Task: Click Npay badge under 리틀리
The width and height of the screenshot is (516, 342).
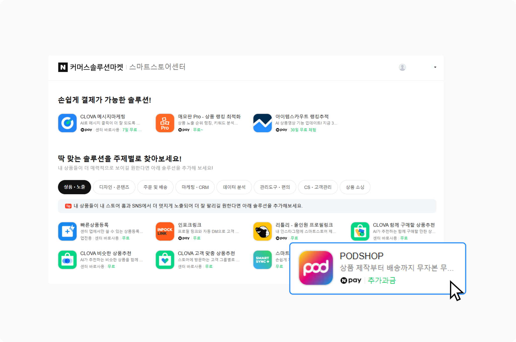Action: click(281, 238)
